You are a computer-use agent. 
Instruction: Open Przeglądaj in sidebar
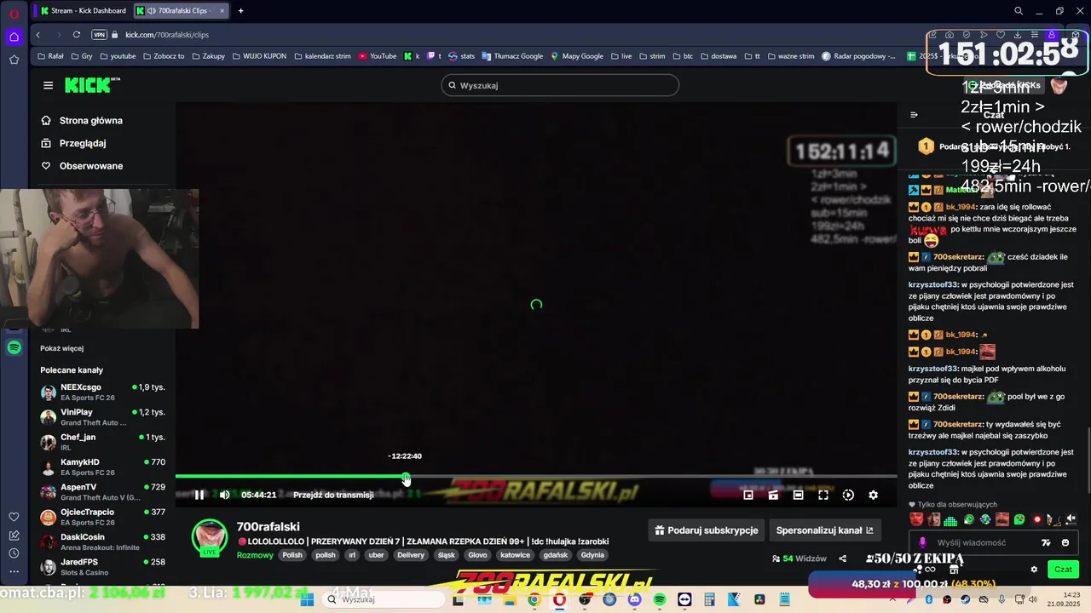tap(73, 143)
